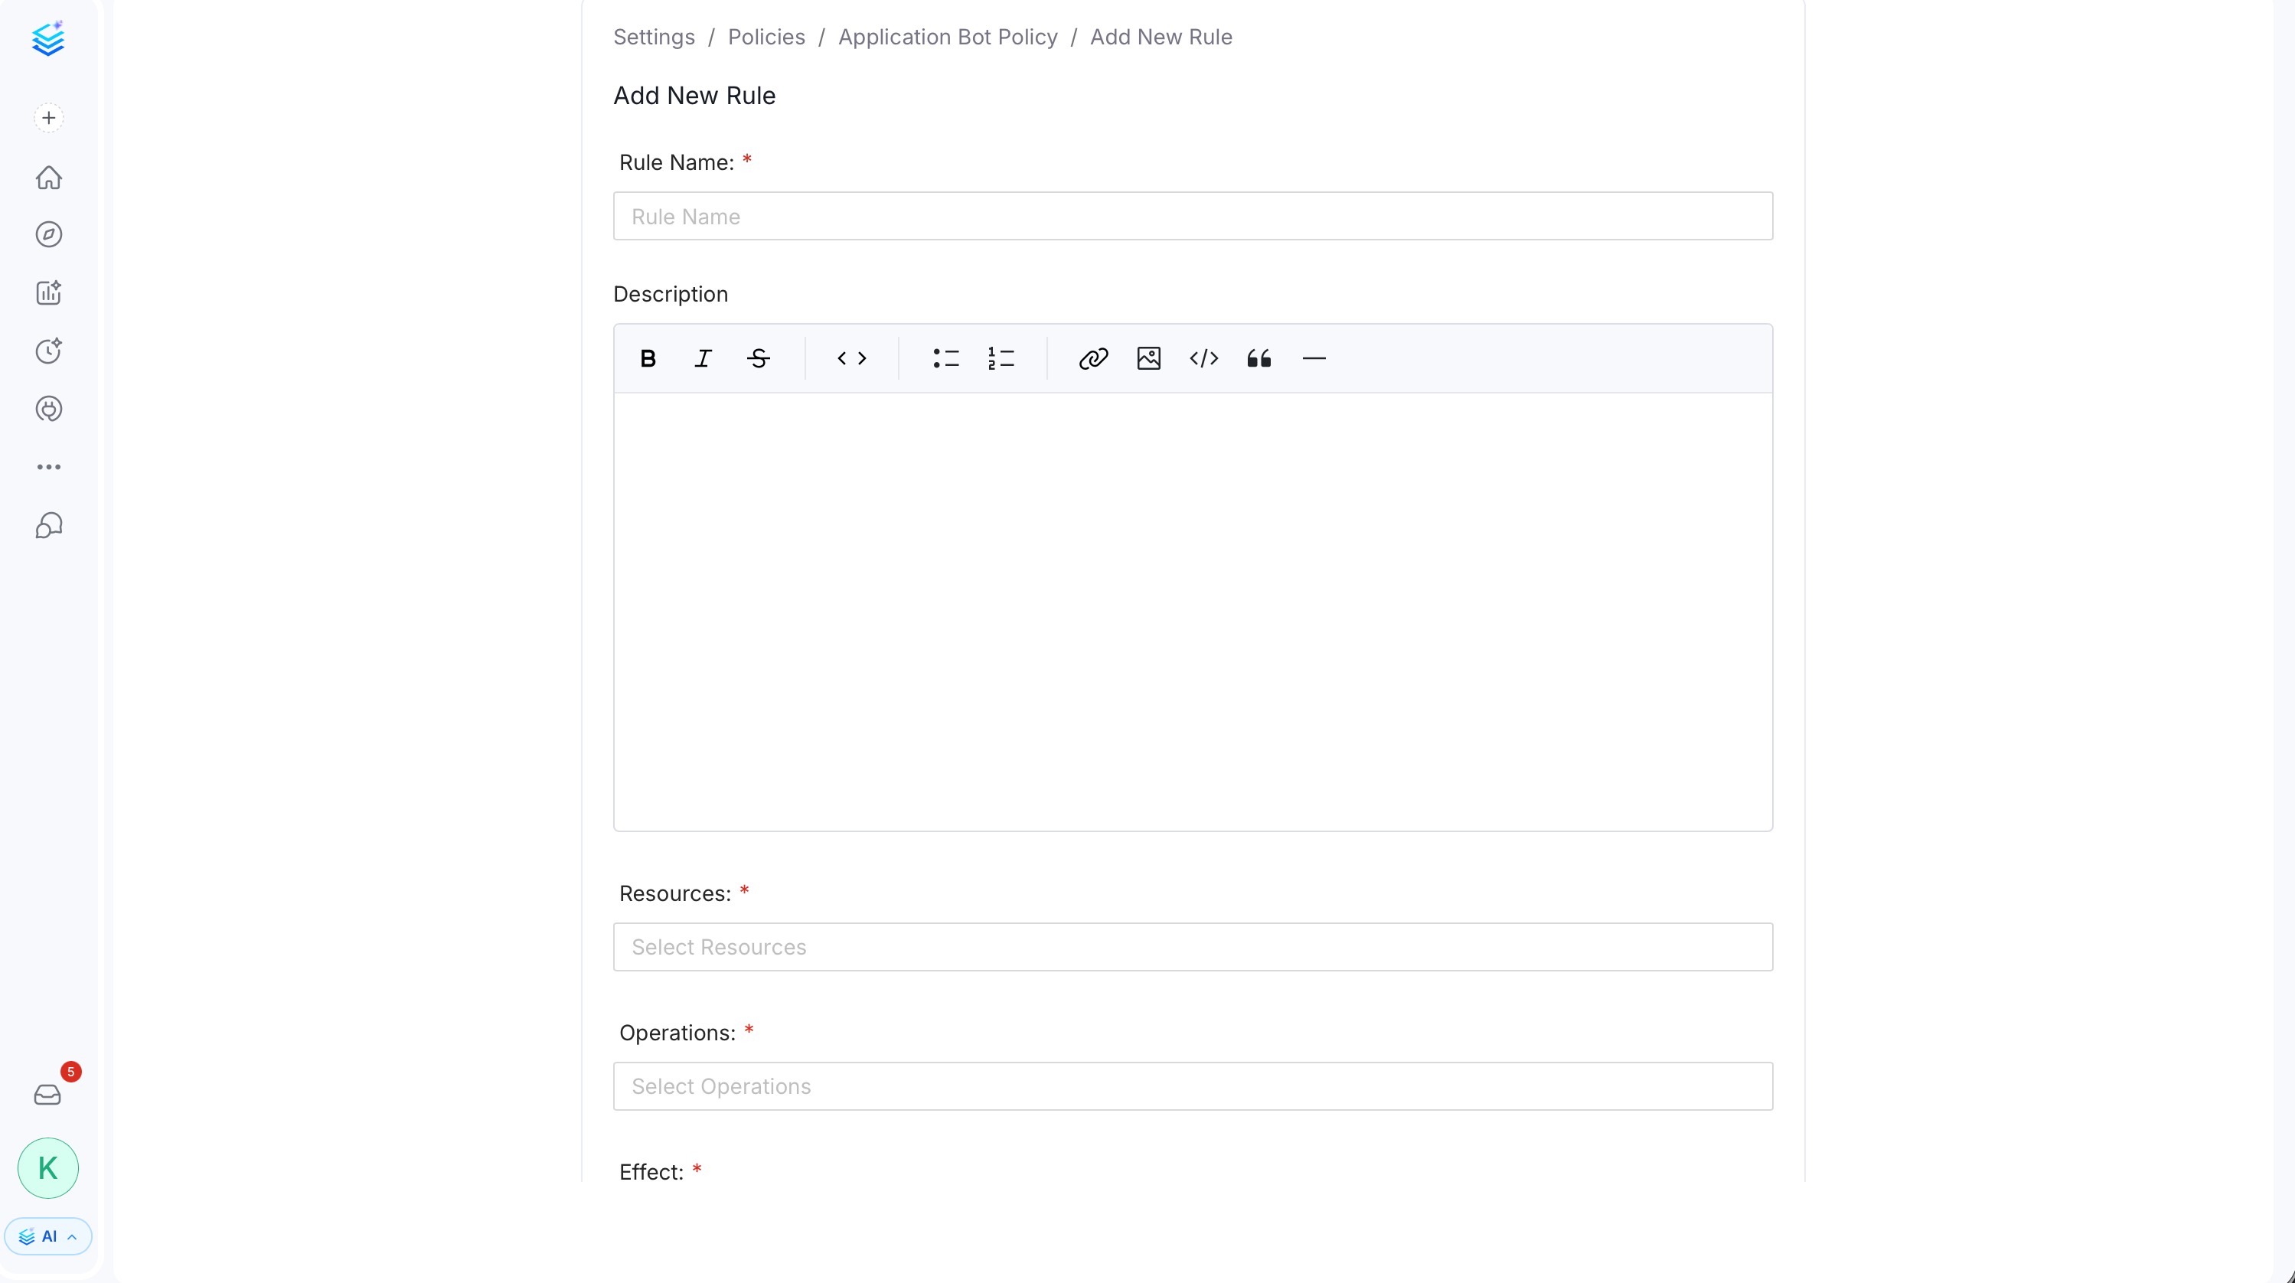Open the Select Operations dropdown

pyautogui.click(x=1193, y=1085)
